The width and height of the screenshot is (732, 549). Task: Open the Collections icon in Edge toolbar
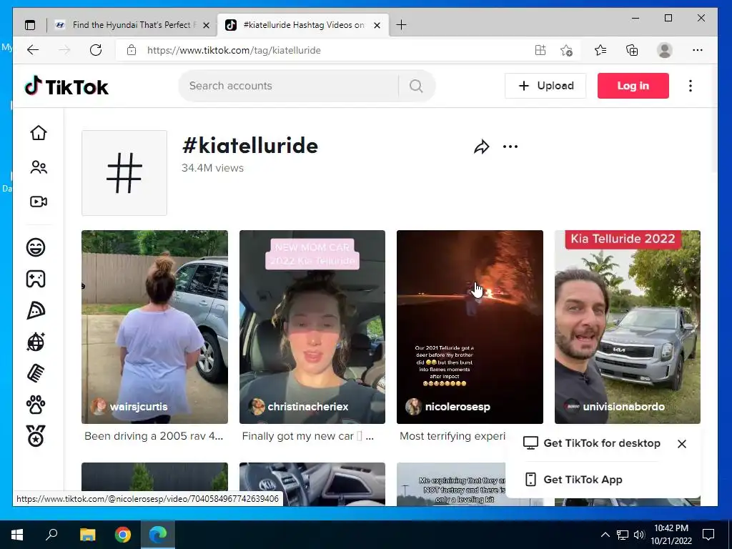coord(632,50)
